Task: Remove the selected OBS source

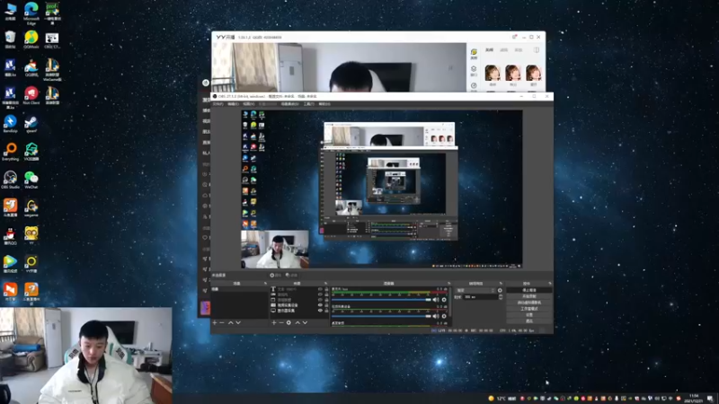Action: [x=281, y=323]
